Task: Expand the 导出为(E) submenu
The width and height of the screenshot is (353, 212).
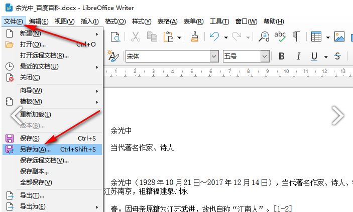Action: click(52, 206)
